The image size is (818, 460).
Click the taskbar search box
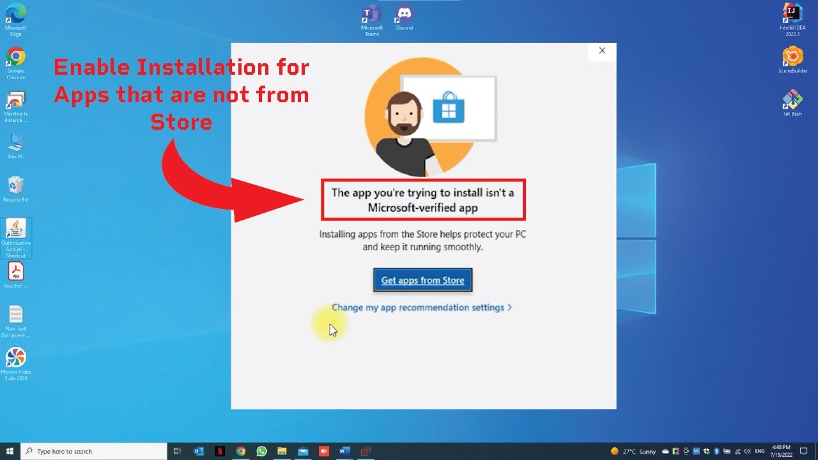pyautogui.click(x=94, y=451)
